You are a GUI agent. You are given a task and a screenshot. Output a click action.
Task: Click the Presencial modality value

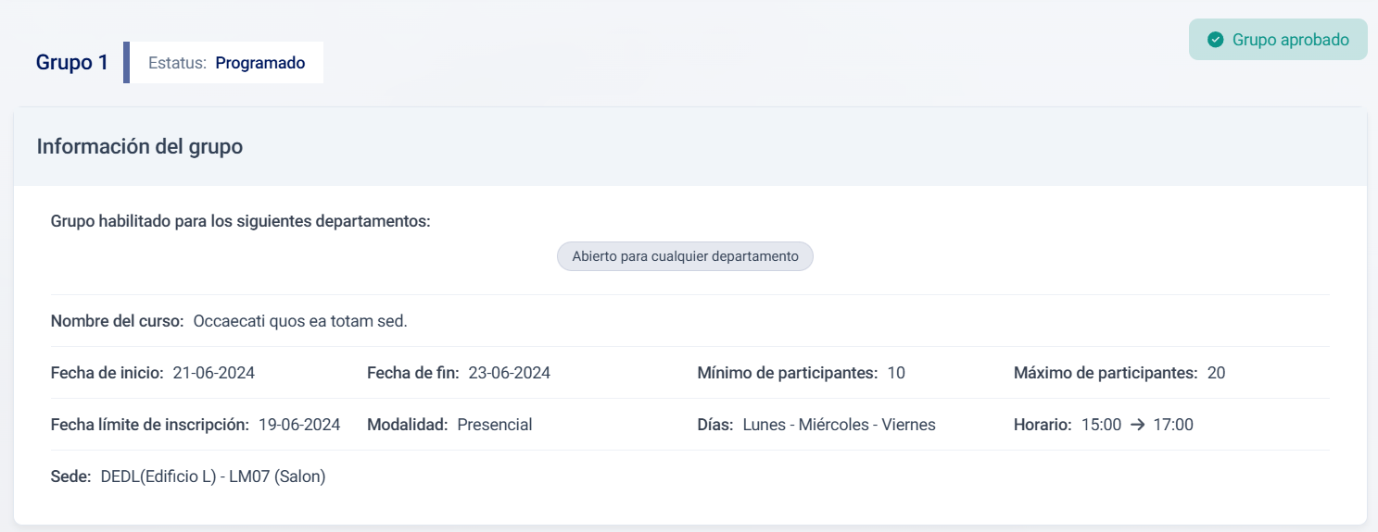pyautogui.click(x=495, y=425)
